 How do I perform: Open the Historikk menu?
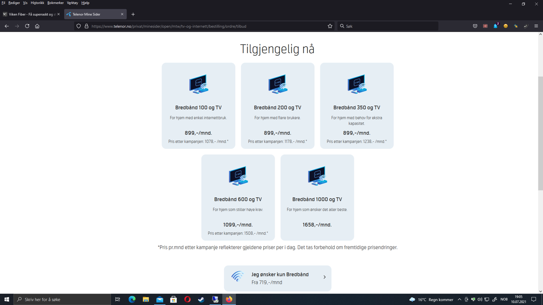click(37, 3)
